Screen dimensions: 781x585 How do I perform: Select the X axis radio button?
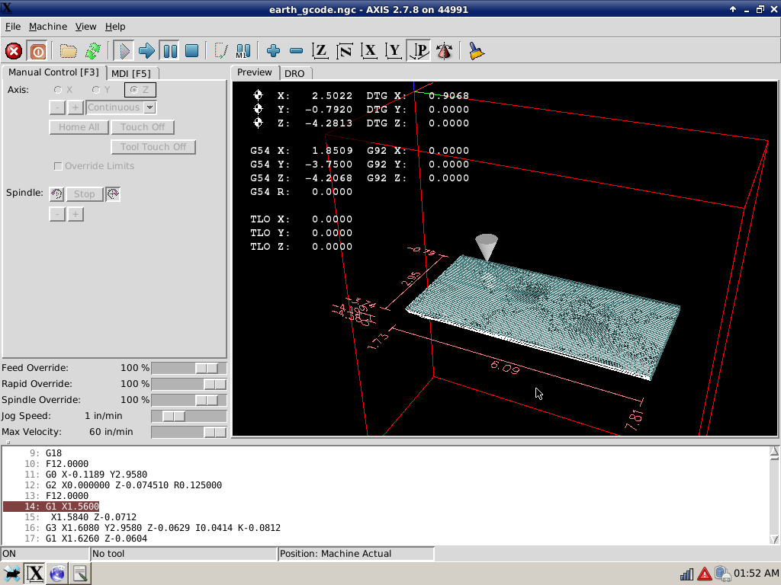point(58,90)
